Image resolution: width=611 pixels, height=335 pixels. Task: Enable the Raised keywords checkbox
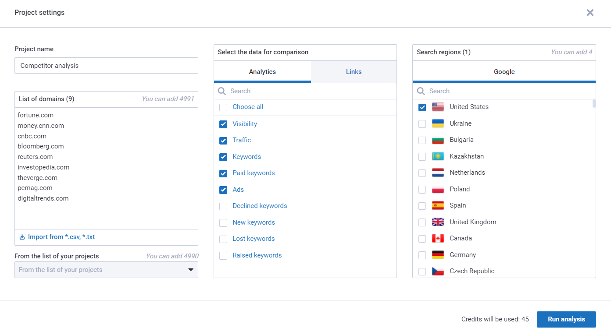[223, 256]
